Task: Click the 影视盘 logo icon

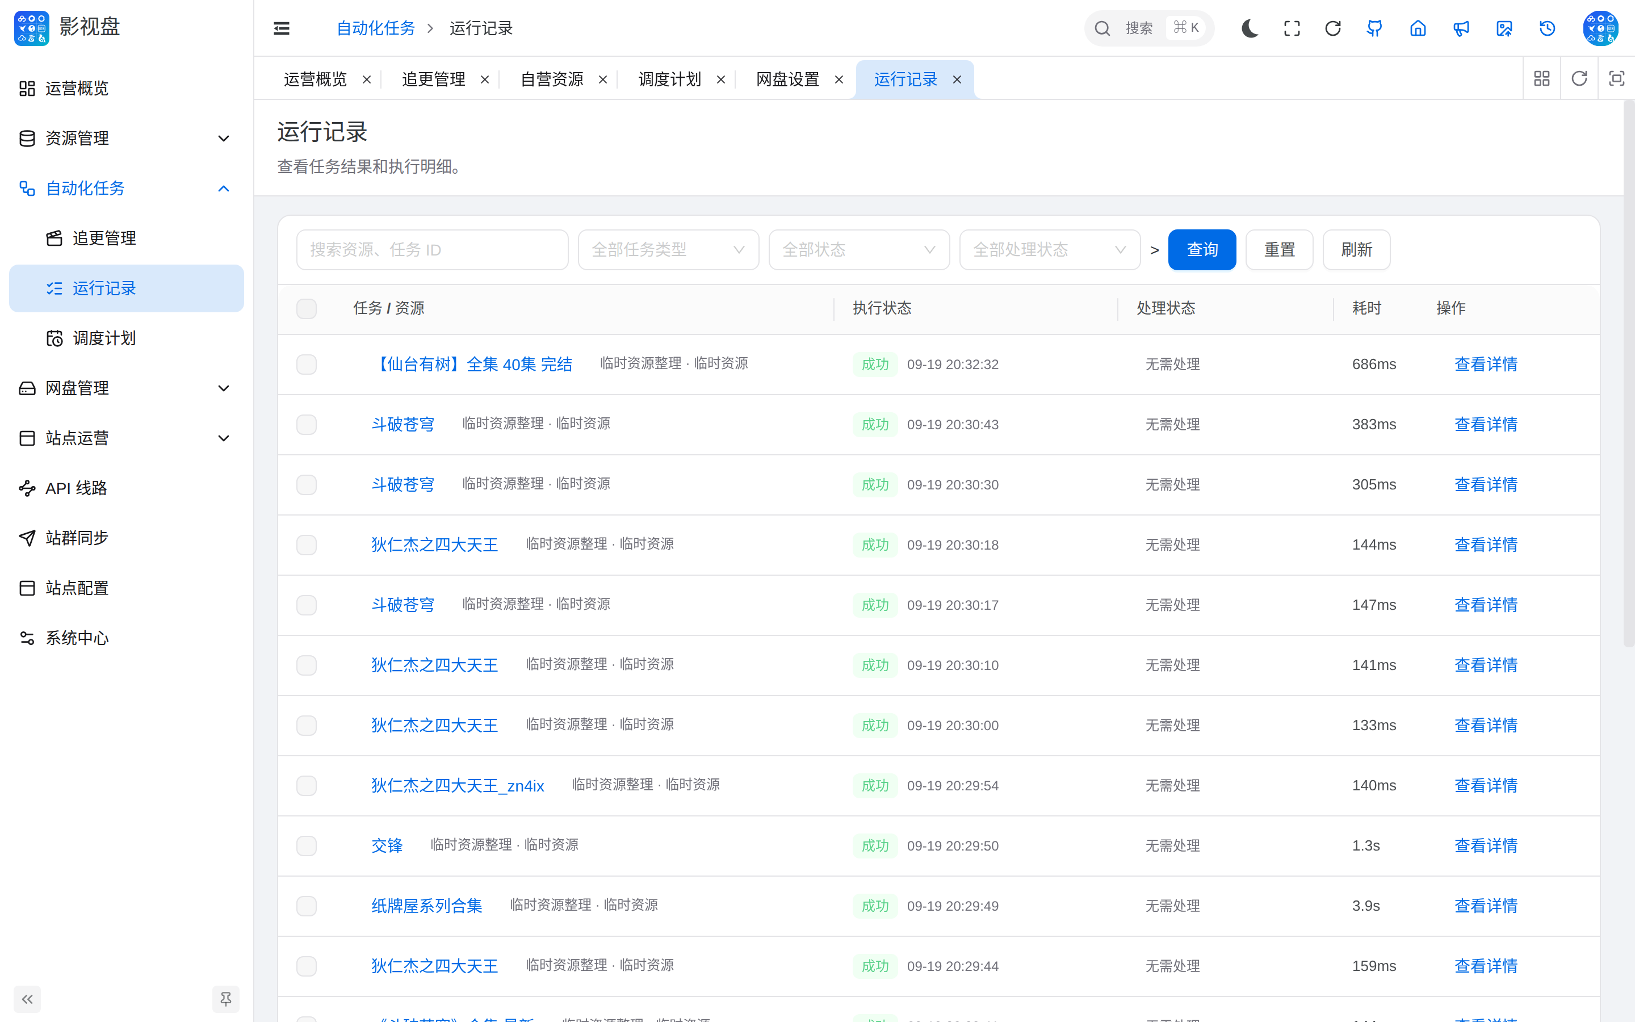Action: click(32, 28)
